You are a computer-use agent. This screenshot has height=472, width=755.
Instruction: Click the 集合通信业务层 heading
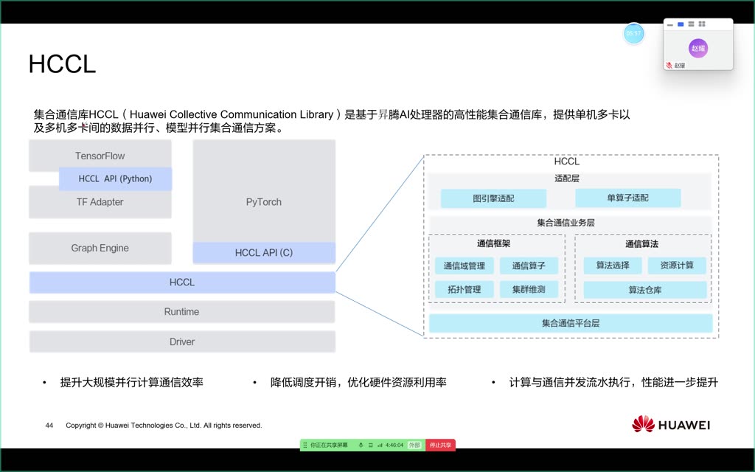coord(566,223)
